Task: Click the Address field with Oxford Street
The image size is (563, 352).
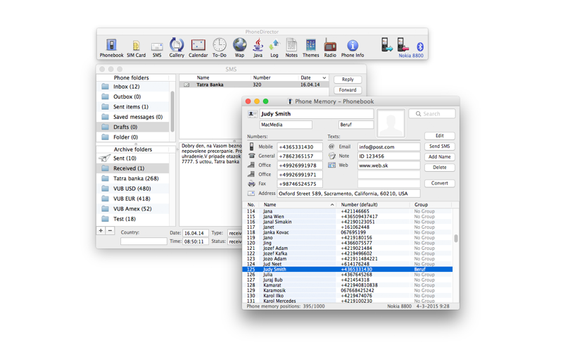Action: (x=348, y=193)
